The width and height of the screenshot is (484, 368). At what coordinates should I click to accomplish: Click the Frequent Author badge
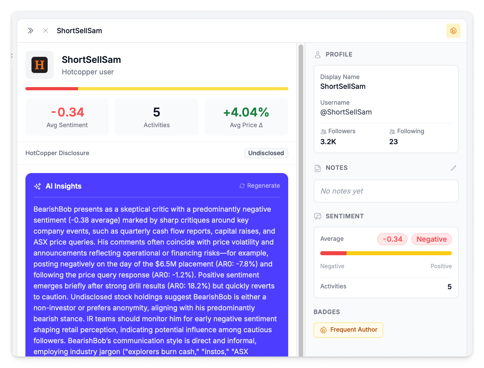pyautogui.click(x=348, y=330)
